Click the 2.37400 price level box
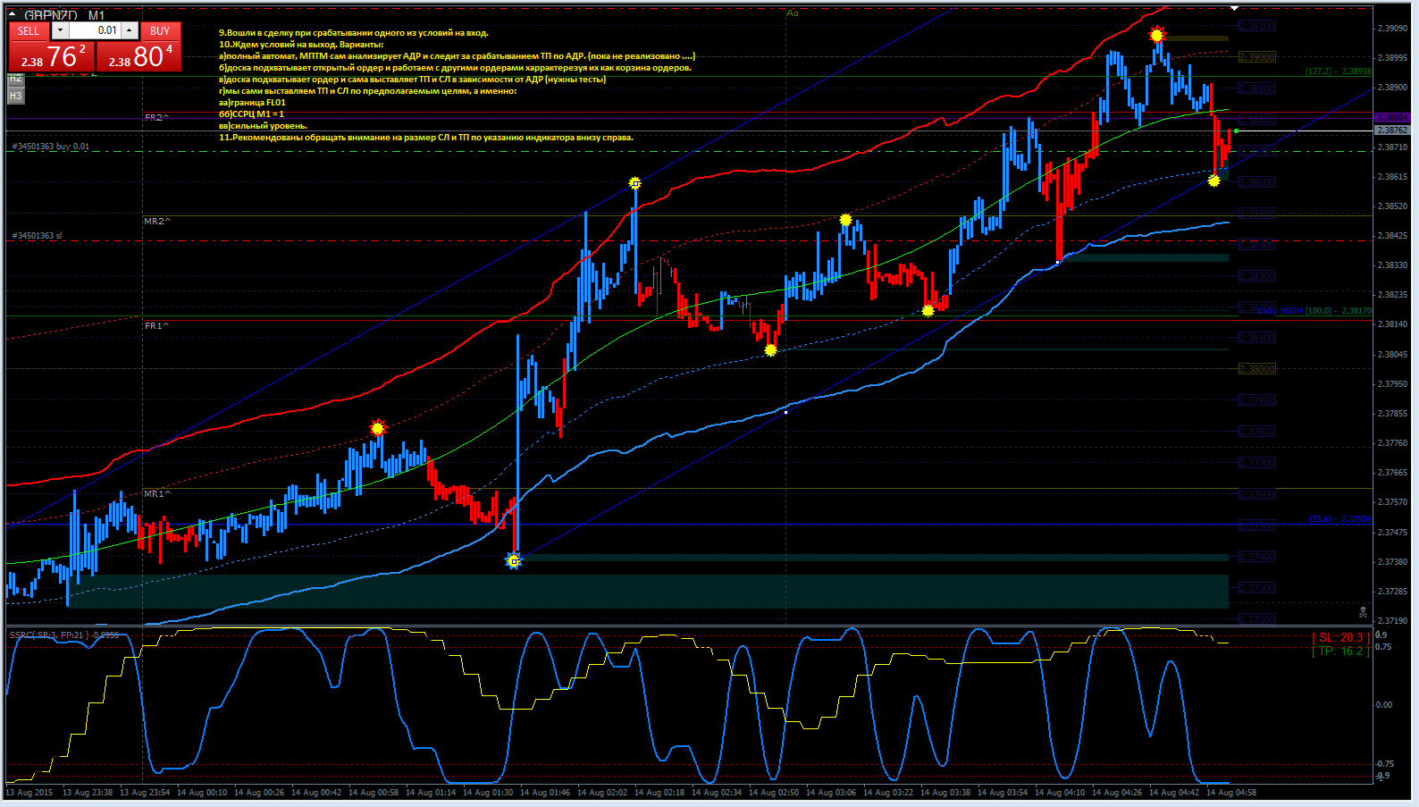The image size is (1419, 807). [x=1257, y=557]
